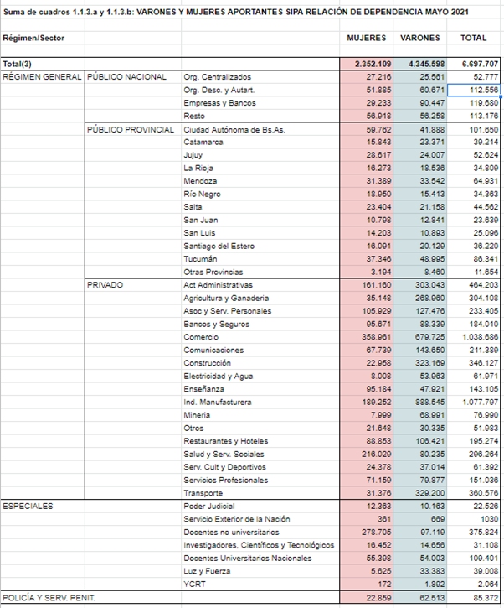Click the VARONES column header
This screenshot has width=504, height=608.
[420, 39]
